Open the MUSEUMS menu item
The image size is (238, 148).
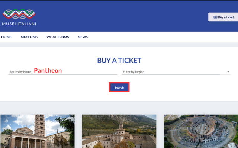[x=29, y=37]
